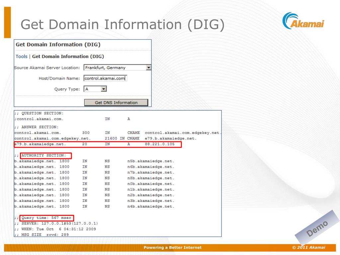Screen dimensions: 340x255
Task: Click n0b.akamaiedge.net. nameserver entry
Action: point(151,184)
